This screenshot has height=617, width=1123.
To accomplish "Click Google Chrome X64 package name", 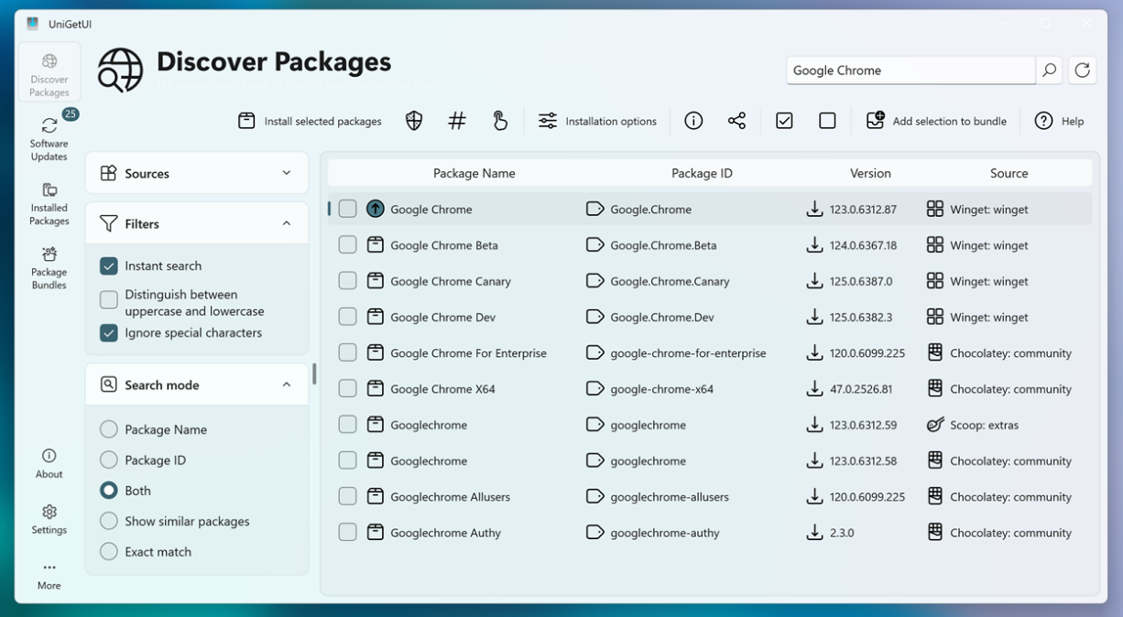I will 442,389.
